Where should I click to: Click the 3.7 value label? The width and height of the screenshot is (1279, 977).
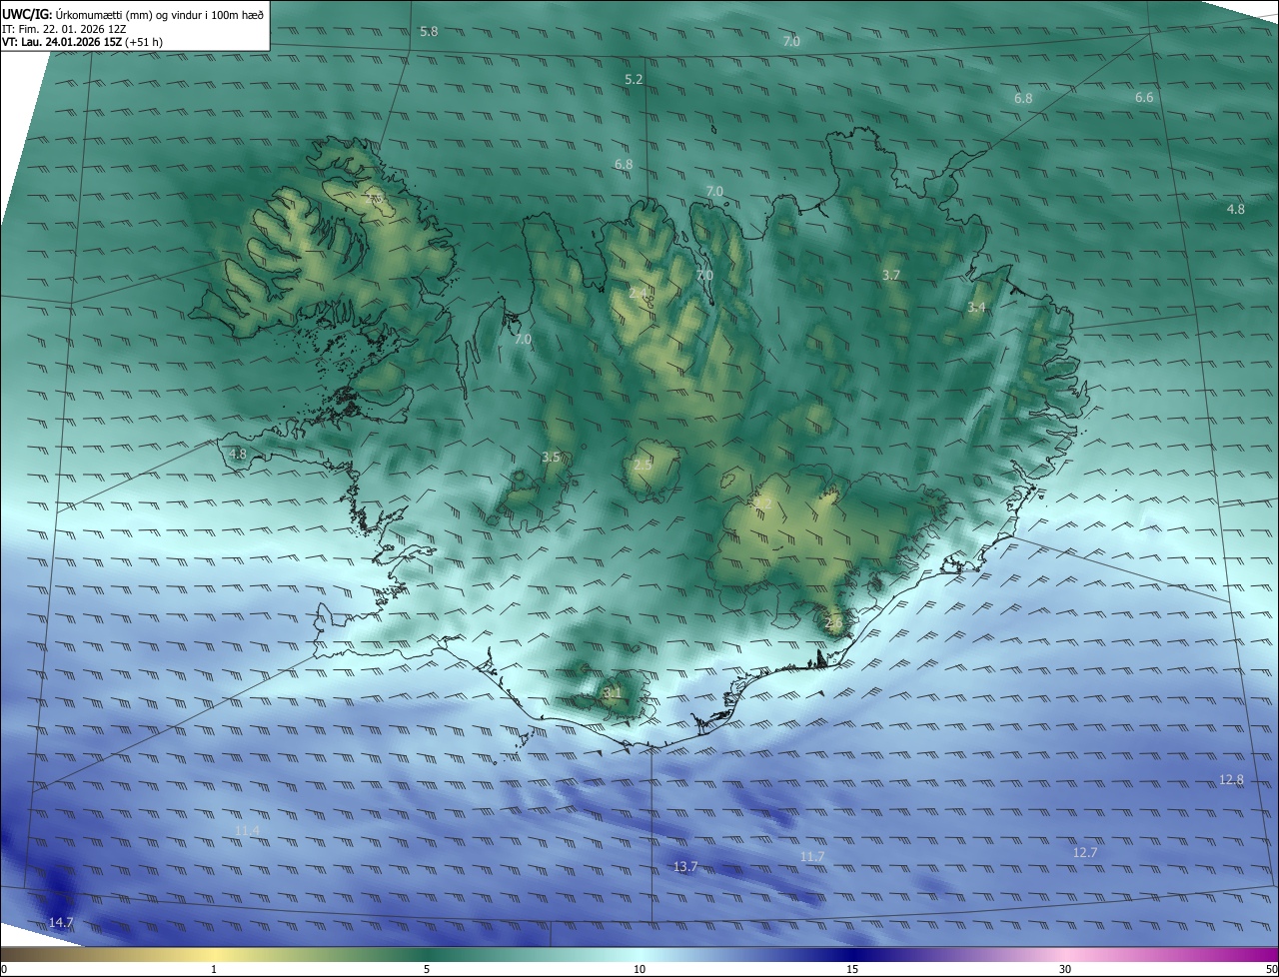891,275
